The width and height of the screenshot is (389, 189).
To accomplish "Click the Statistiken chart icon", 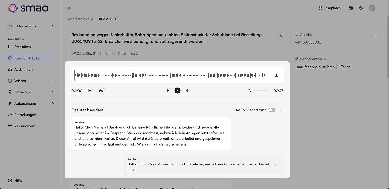I will click(x=10, y=47).
